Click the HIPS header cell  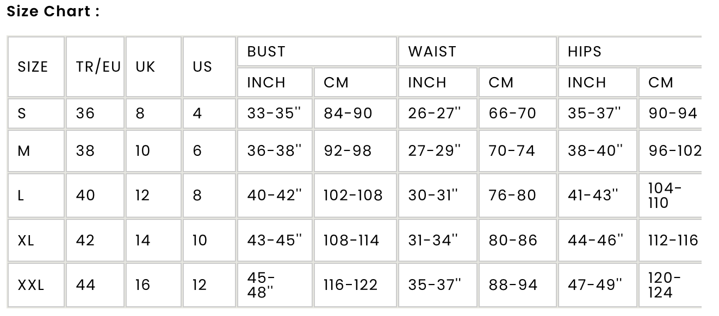coord(585,52)
